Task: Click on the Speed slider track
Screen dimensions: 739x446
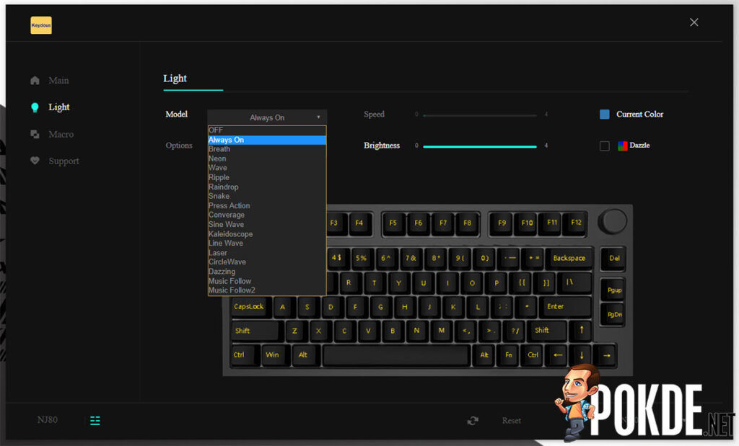Action: (480, 115)
